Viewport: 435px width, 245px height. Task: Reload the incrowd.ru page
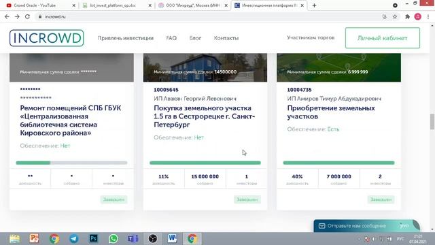pos(27,16)
